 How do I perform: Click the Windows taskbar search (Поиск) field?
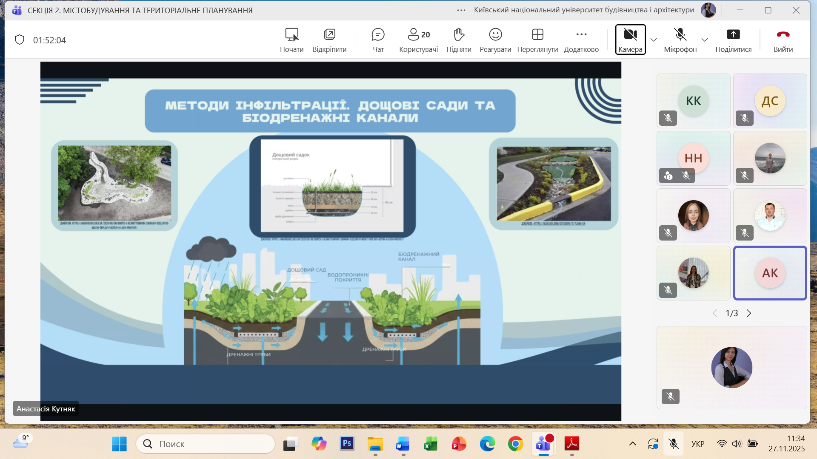206,444
